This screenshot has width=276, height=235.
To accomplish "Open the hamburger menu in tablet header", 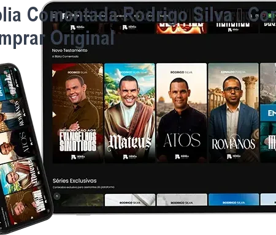I will (54, 16).
